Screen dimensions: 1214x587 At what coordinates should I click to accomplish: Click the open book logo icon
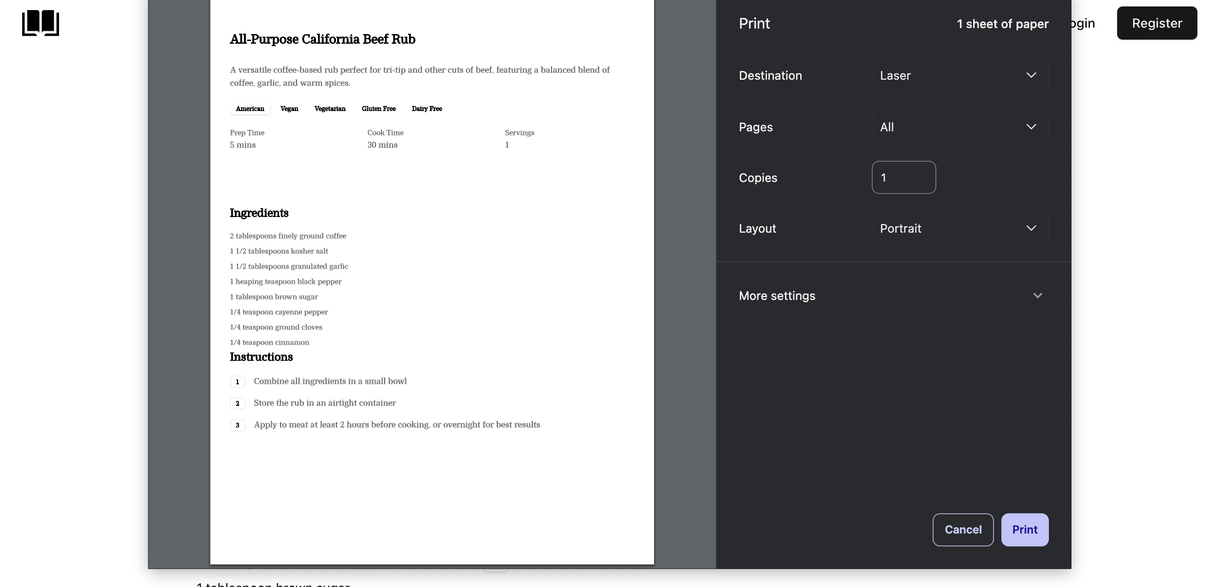[x=41, y=23]
